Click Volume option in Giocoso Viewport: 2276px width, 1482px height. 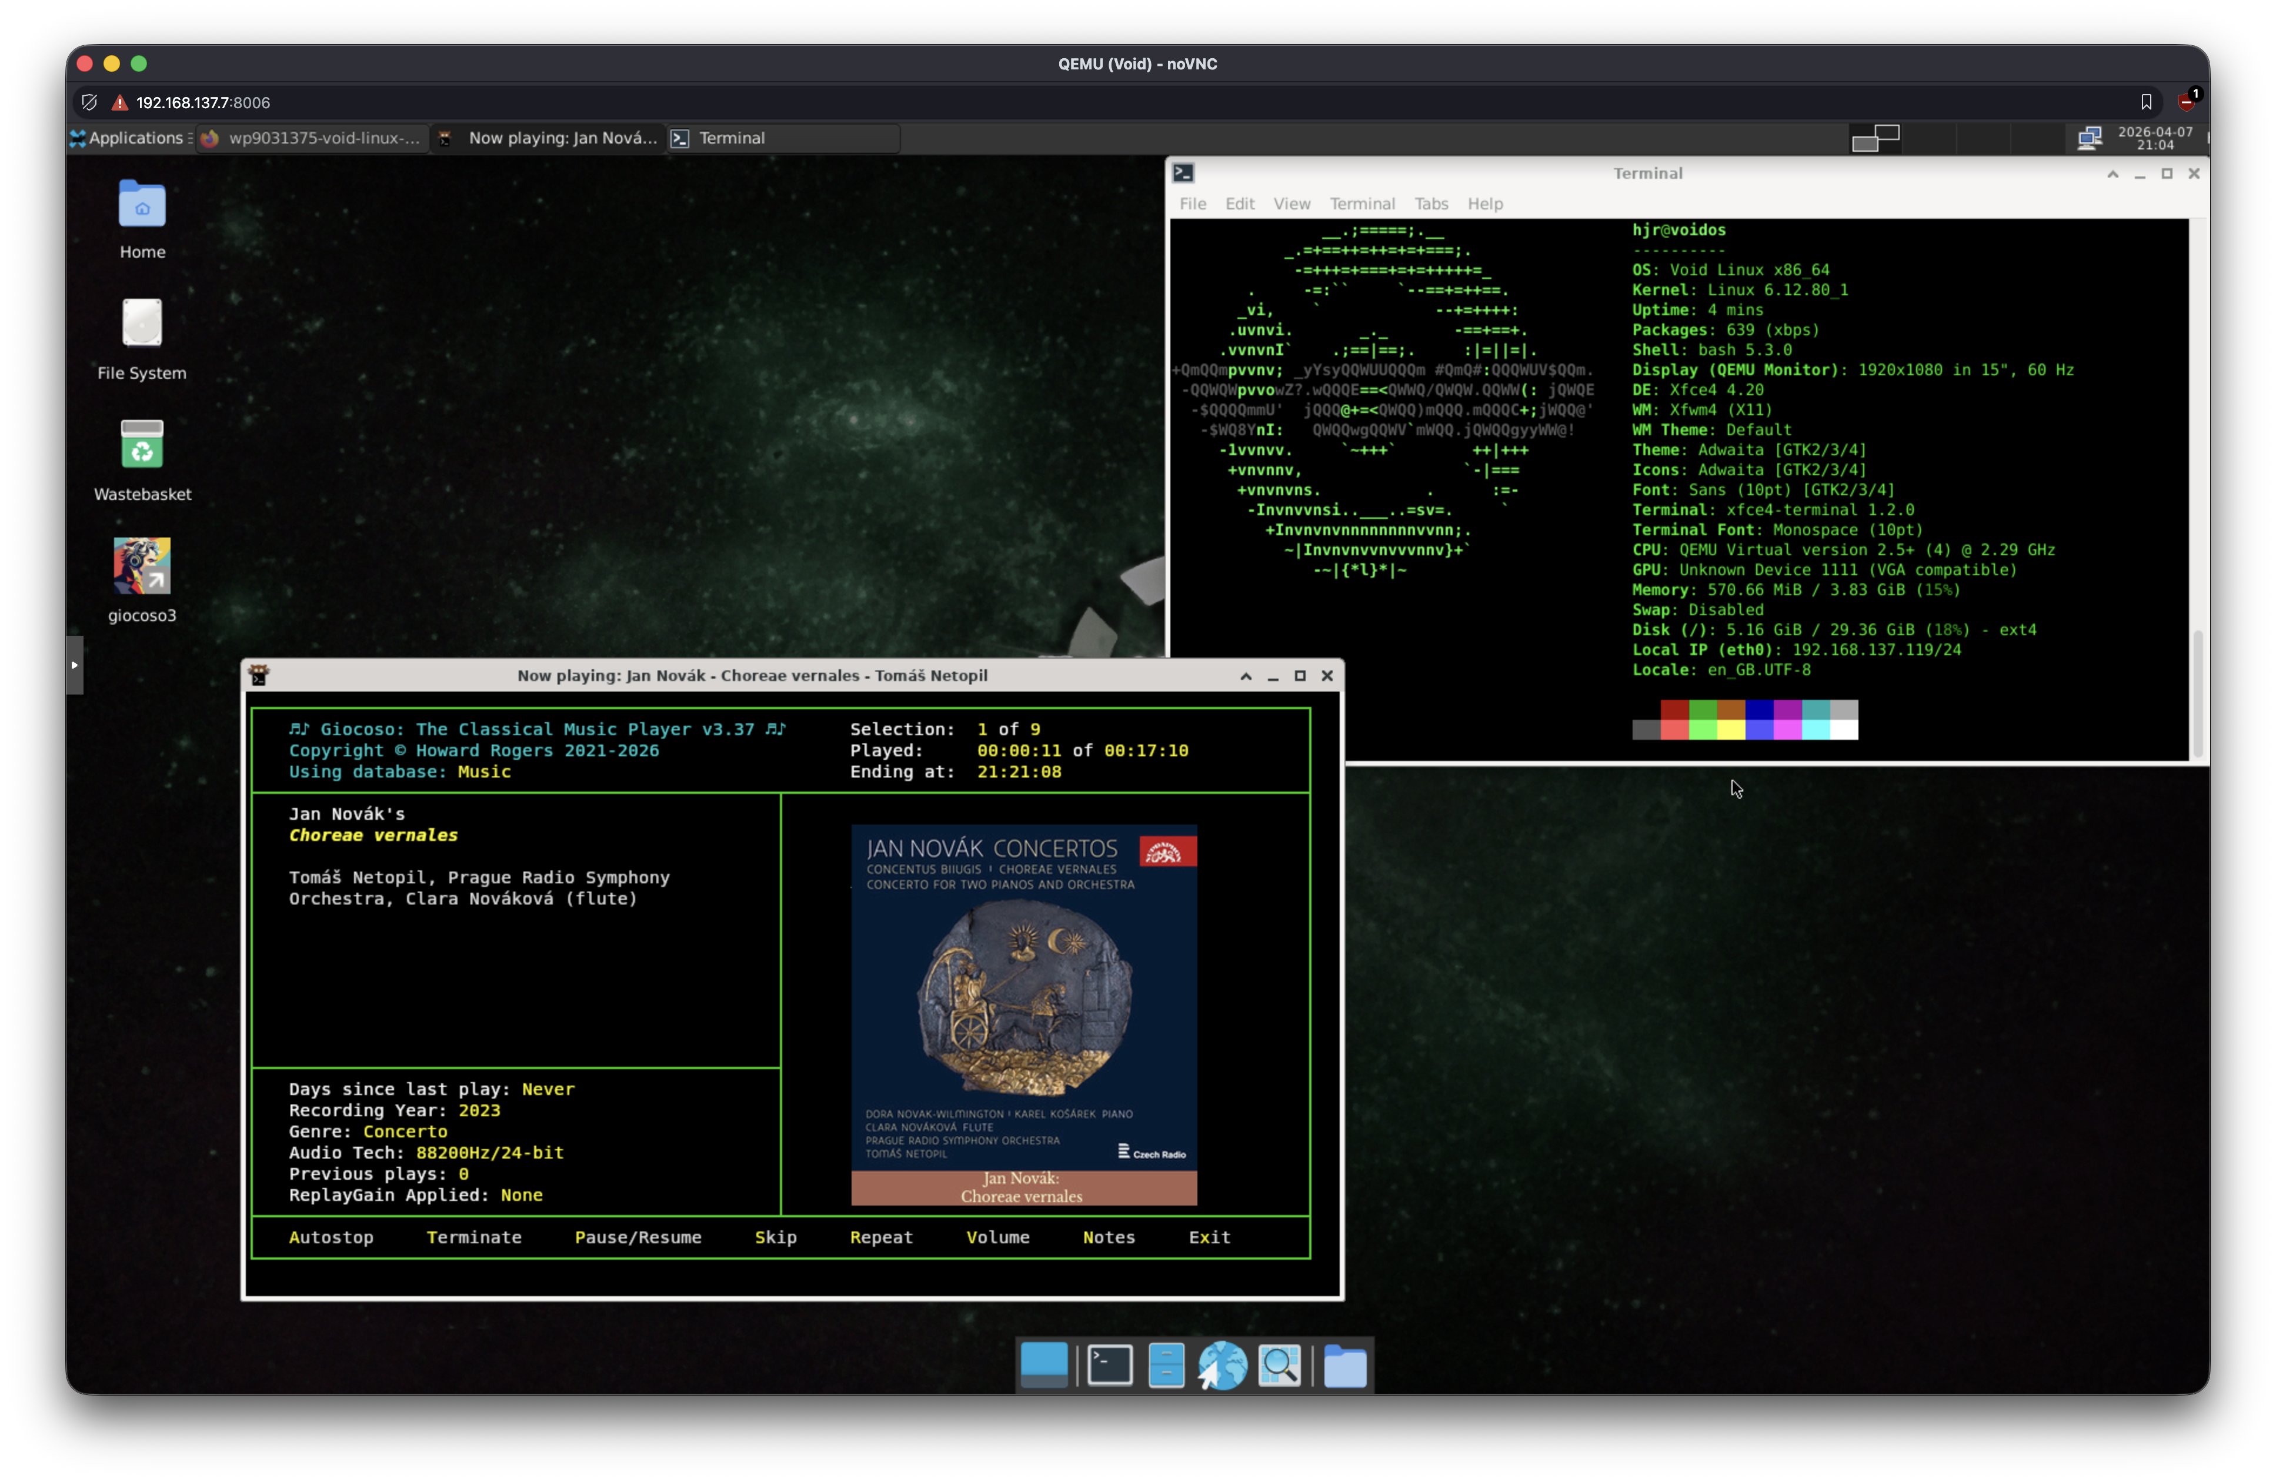pos(997,1237)
